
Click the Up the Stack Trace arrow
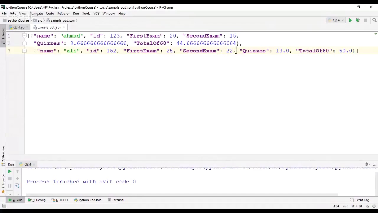pos(17,171)
